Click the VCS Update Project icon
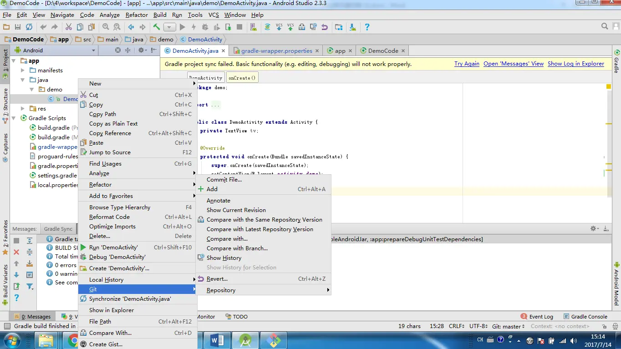Viewport: 621px width, 349px height. tap(279, 27)
